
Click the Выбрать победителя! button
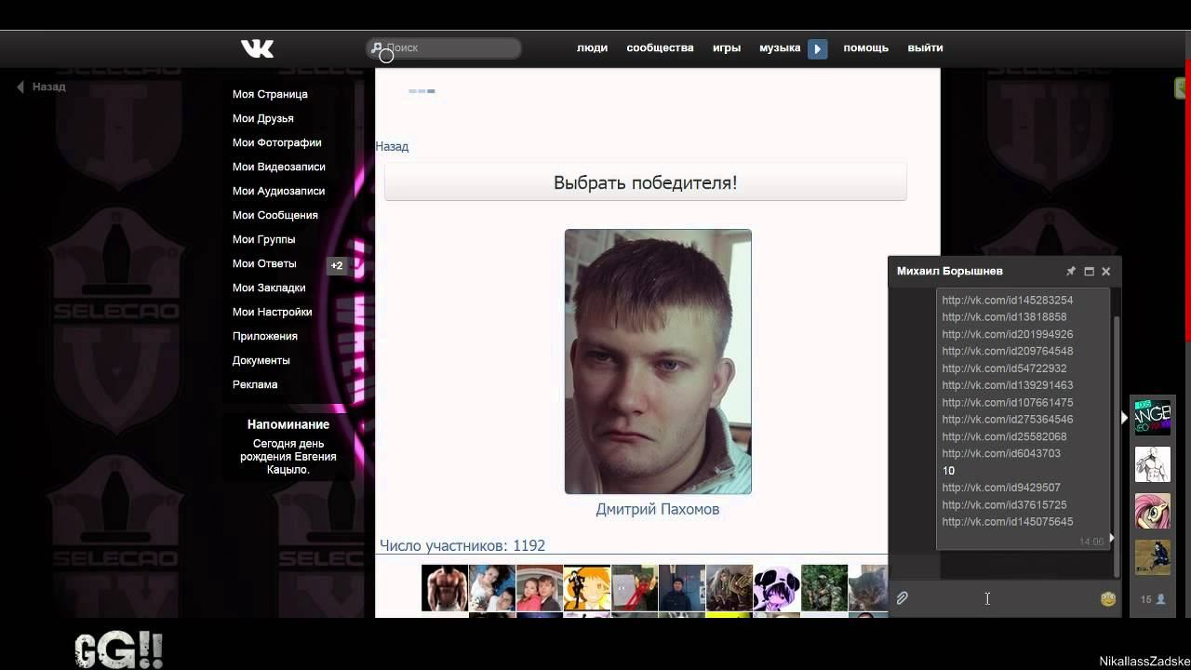coord(646,182)
